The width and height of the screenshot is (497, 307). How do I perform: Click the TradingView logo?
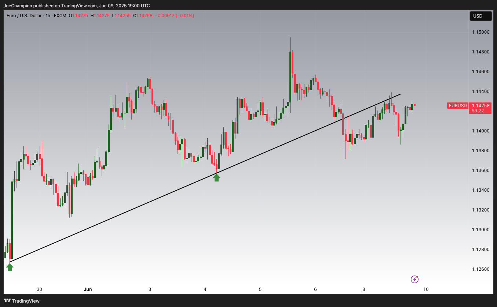pyautogui.click(x=22, y=301)
